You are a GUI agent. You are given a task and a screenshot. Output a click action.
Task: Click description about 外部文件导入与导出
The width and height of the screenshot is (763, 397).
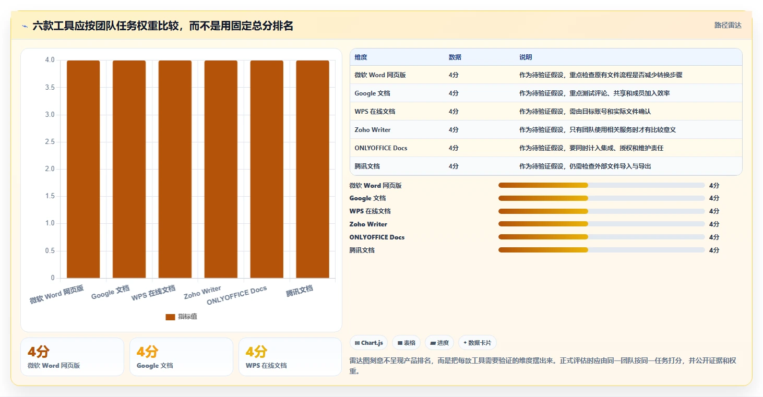(x=585, y=166)
